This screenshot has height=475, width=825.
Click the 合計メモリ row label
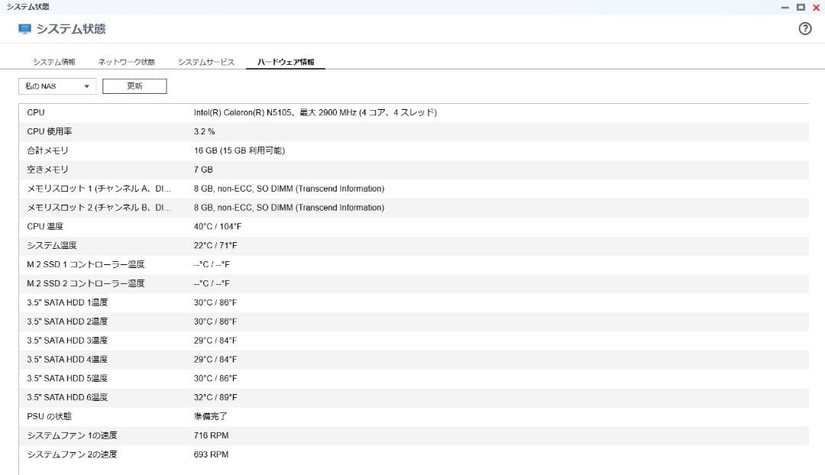pyautogui.click(x=48, y=150)
